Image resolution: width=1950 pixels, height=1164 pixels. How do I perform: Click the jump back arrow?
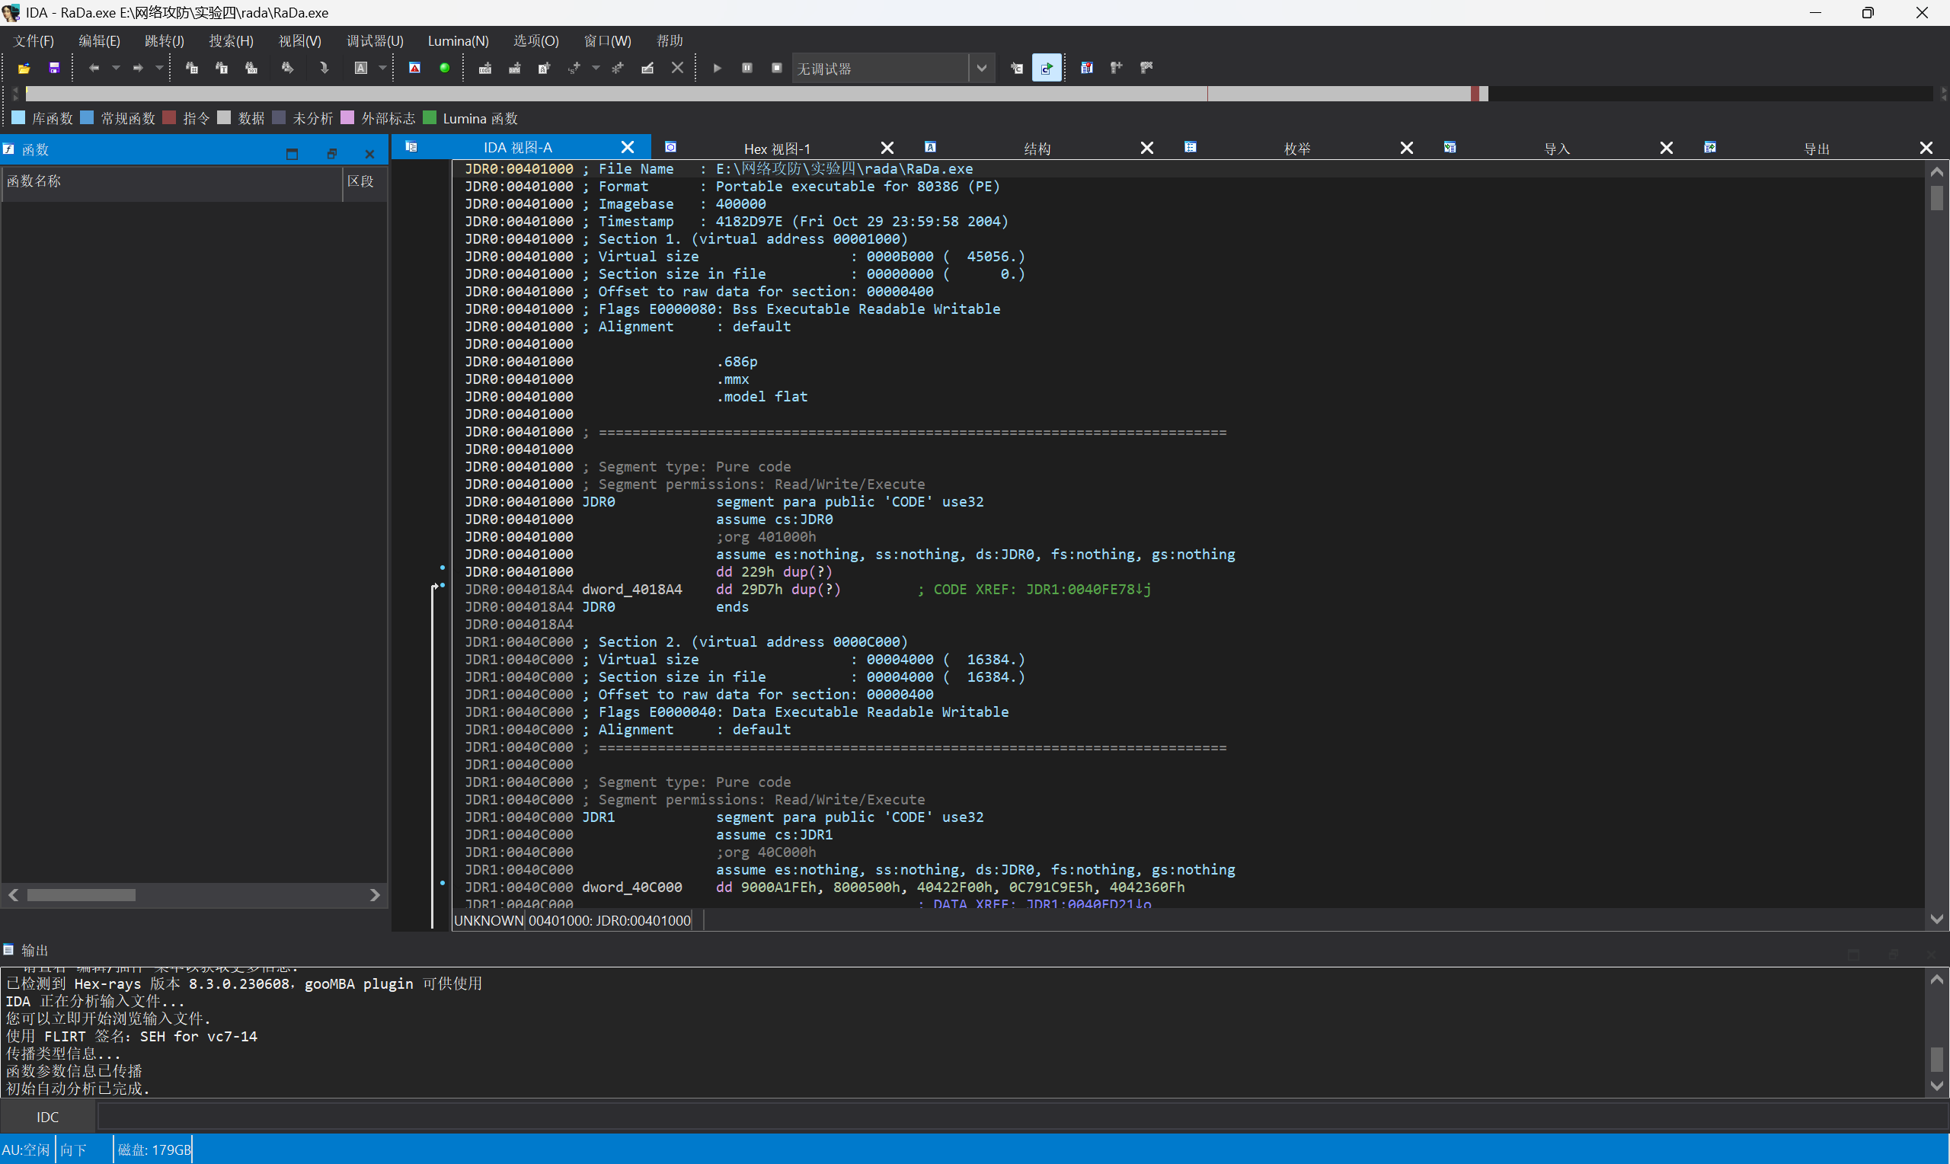pyautogui.click(x=93, y=69)
